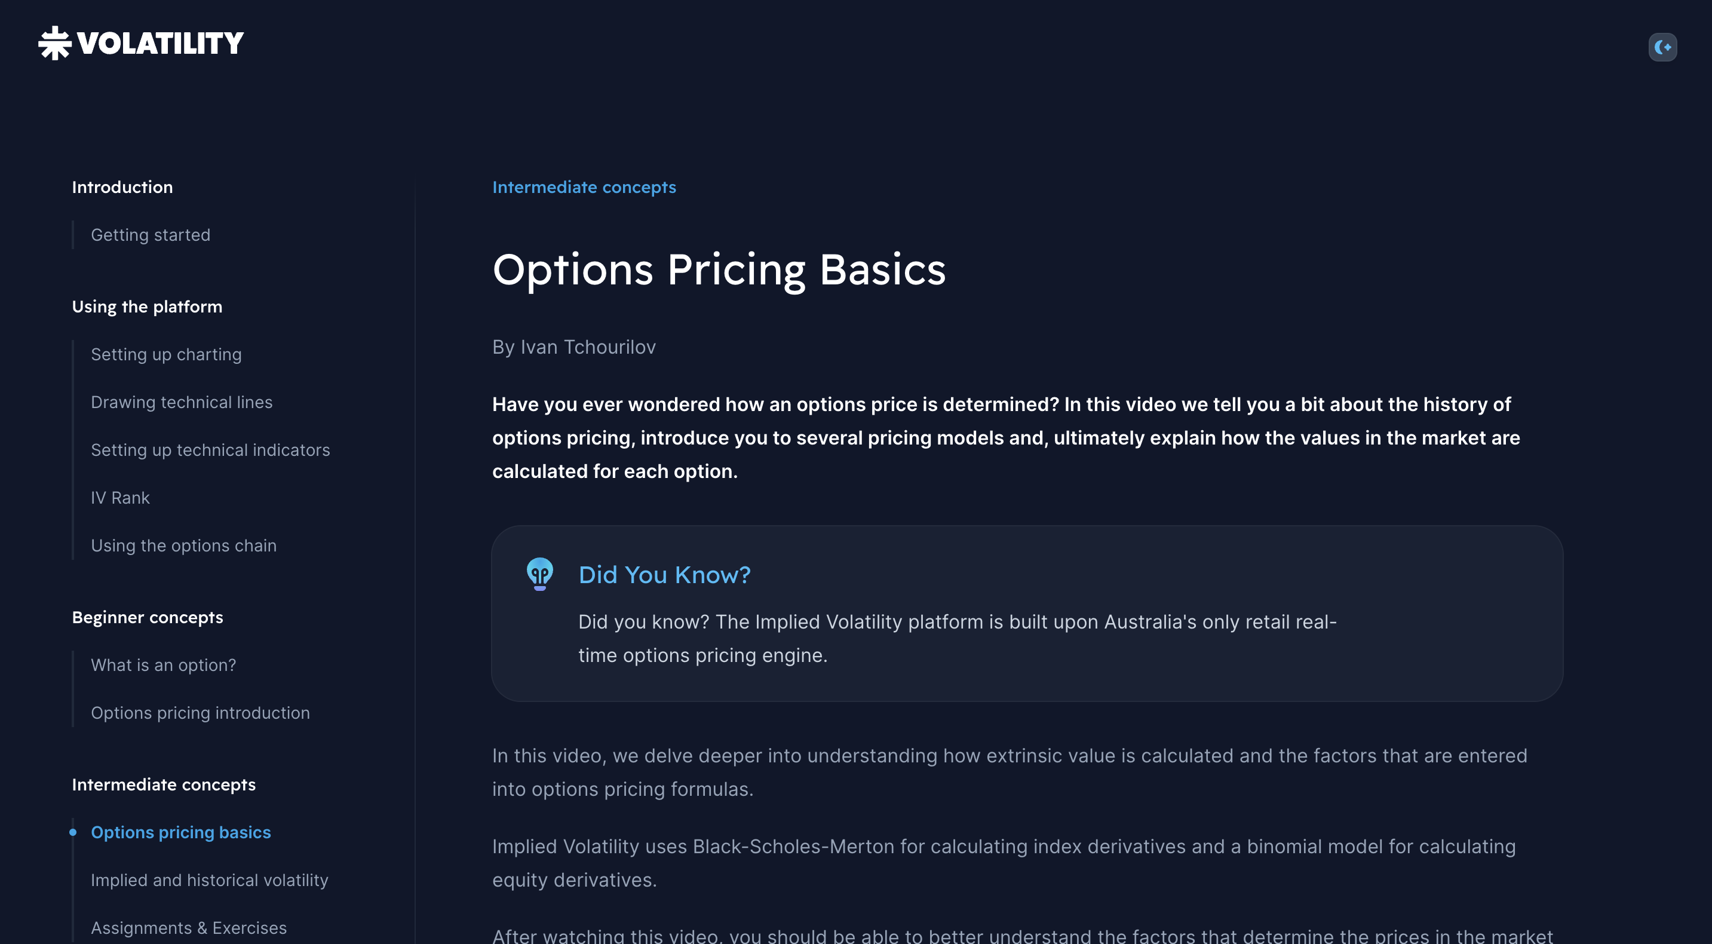Click the lightbulb icon in Did You Know box
The width and height of the screenshot is (1712, 944).
tap(539, 574)
